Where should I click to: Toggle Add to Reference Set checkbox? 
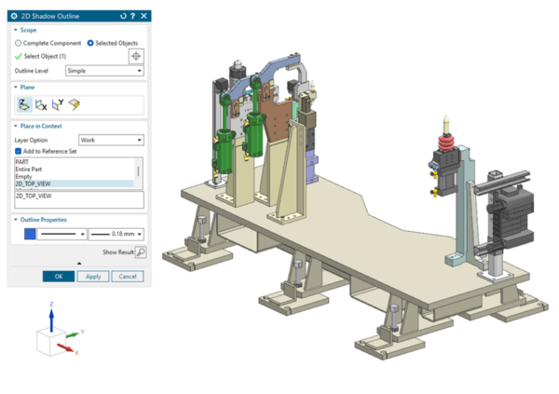[x=19, y=150]
